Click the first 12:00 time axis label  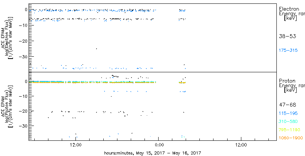click(75, 145)
